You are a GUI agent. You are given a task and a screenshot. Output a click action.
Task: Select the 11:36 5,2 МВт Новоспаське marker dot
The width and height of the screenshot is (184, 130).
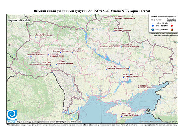click(138, 89)
